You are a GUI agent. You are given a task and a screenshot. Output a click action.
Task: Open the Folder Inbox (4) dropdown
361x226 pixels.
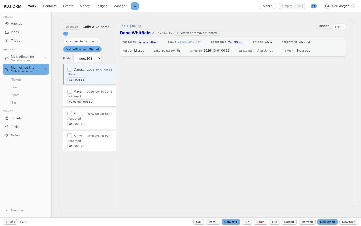(x=87, y=58)
